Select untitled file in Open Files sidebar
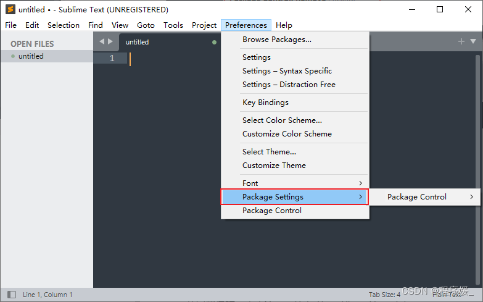This screenshot has width=483, height=302. (x=31, y=56)
